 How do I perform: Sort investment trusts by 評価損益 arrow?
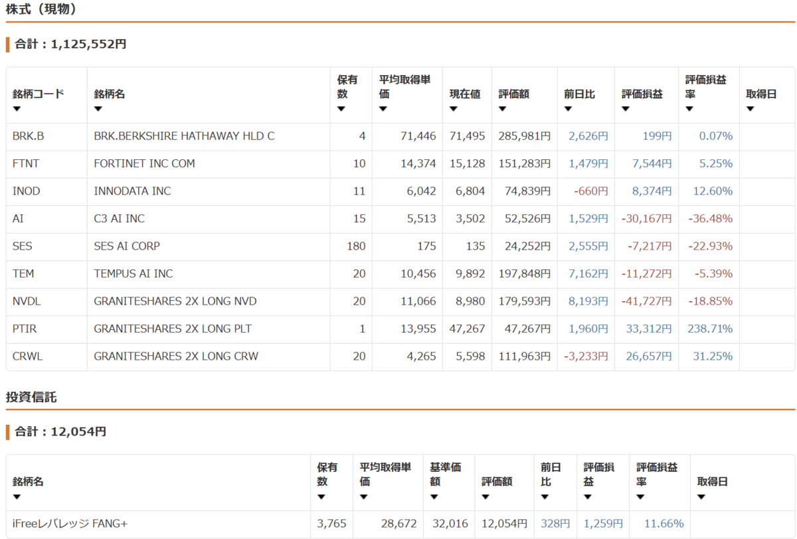click(588, 497)
